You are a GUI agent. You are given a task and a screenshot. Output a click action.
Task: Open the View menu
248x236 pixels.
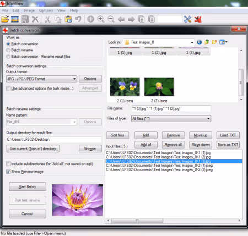(61, 10)
